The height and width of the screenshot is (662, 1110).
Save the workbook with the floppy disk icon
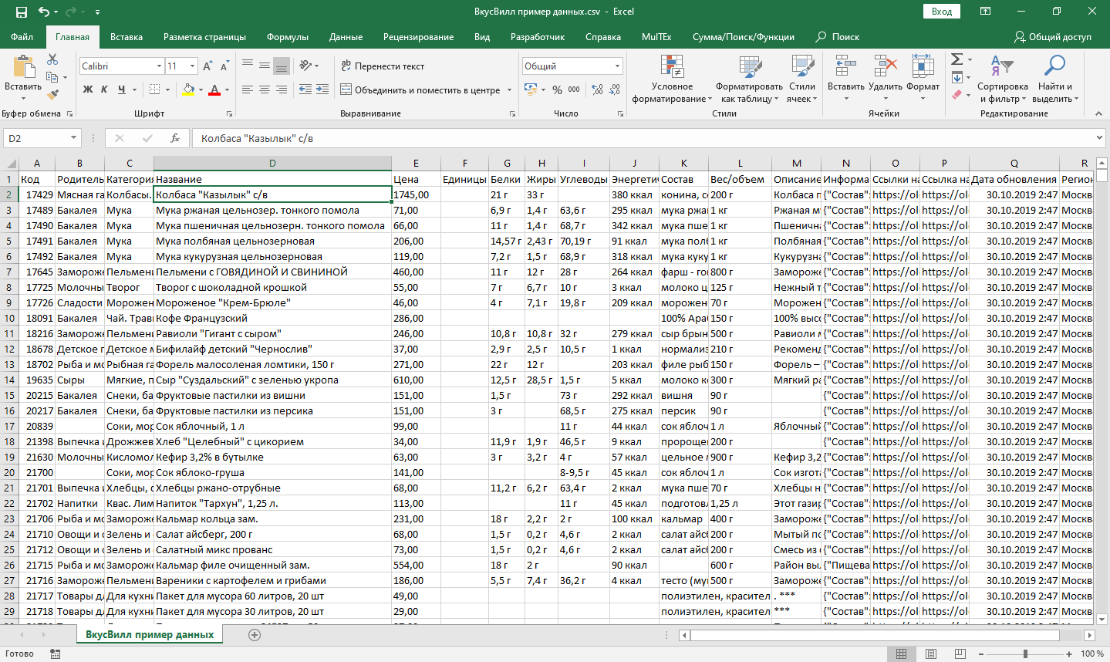[x=21, y=12]
